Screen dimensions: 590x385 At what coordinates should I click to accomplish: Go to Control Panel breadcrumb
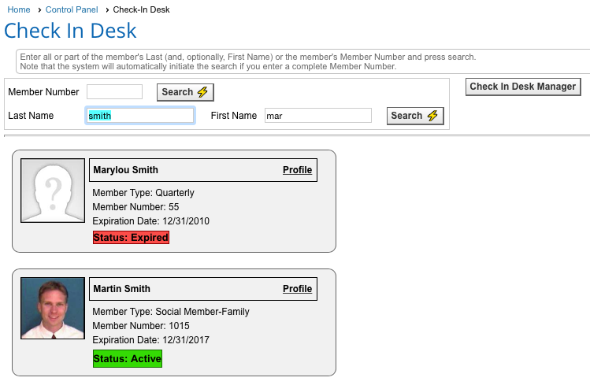[72, 9]
